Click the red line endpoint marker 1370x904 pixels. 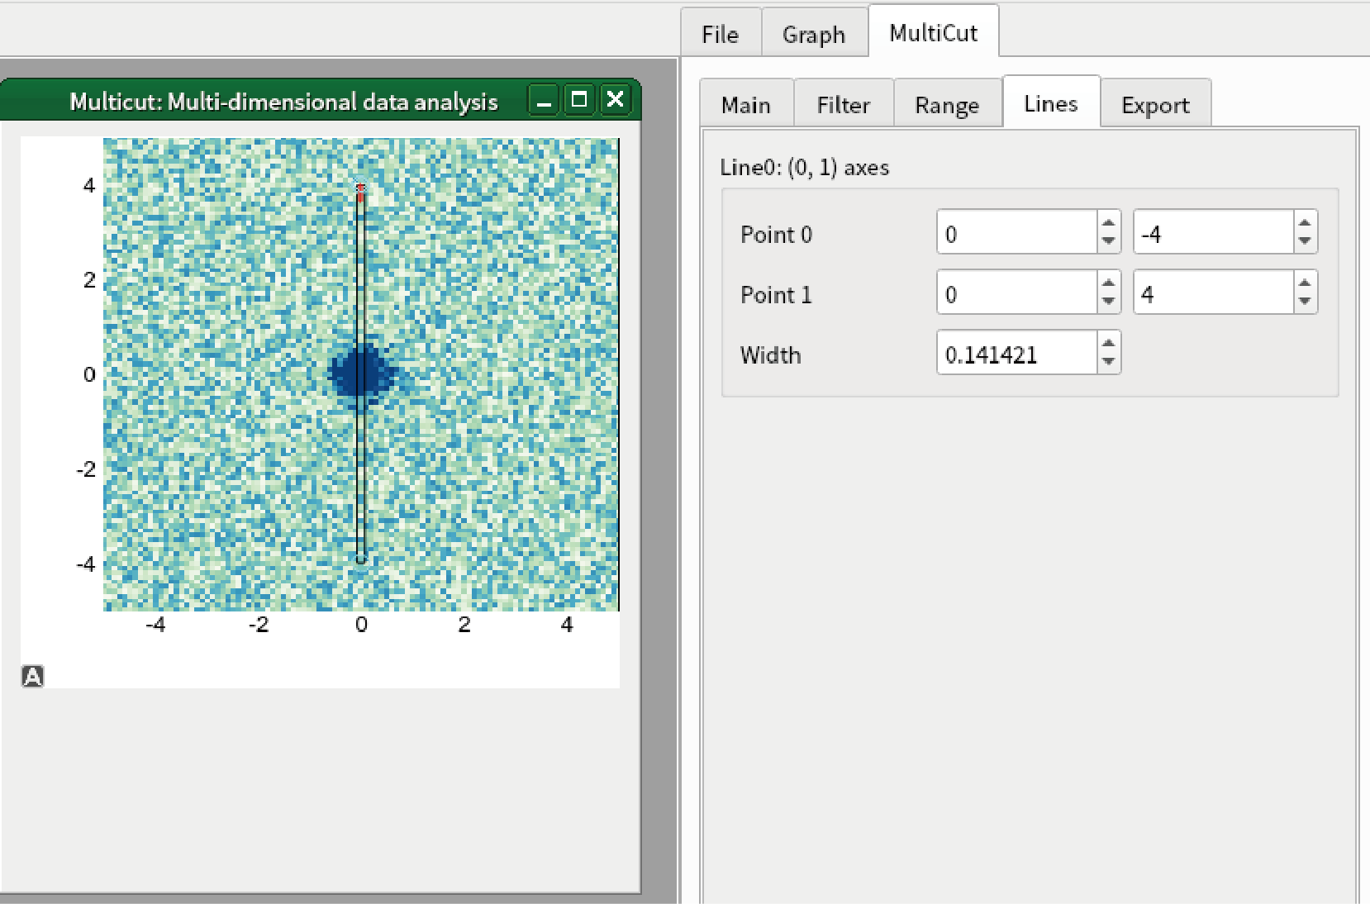(x=360, y=192)
